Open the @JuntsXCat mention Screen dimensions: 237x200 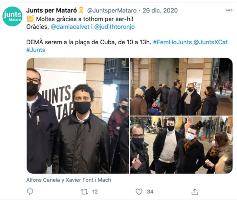point(211,42)
